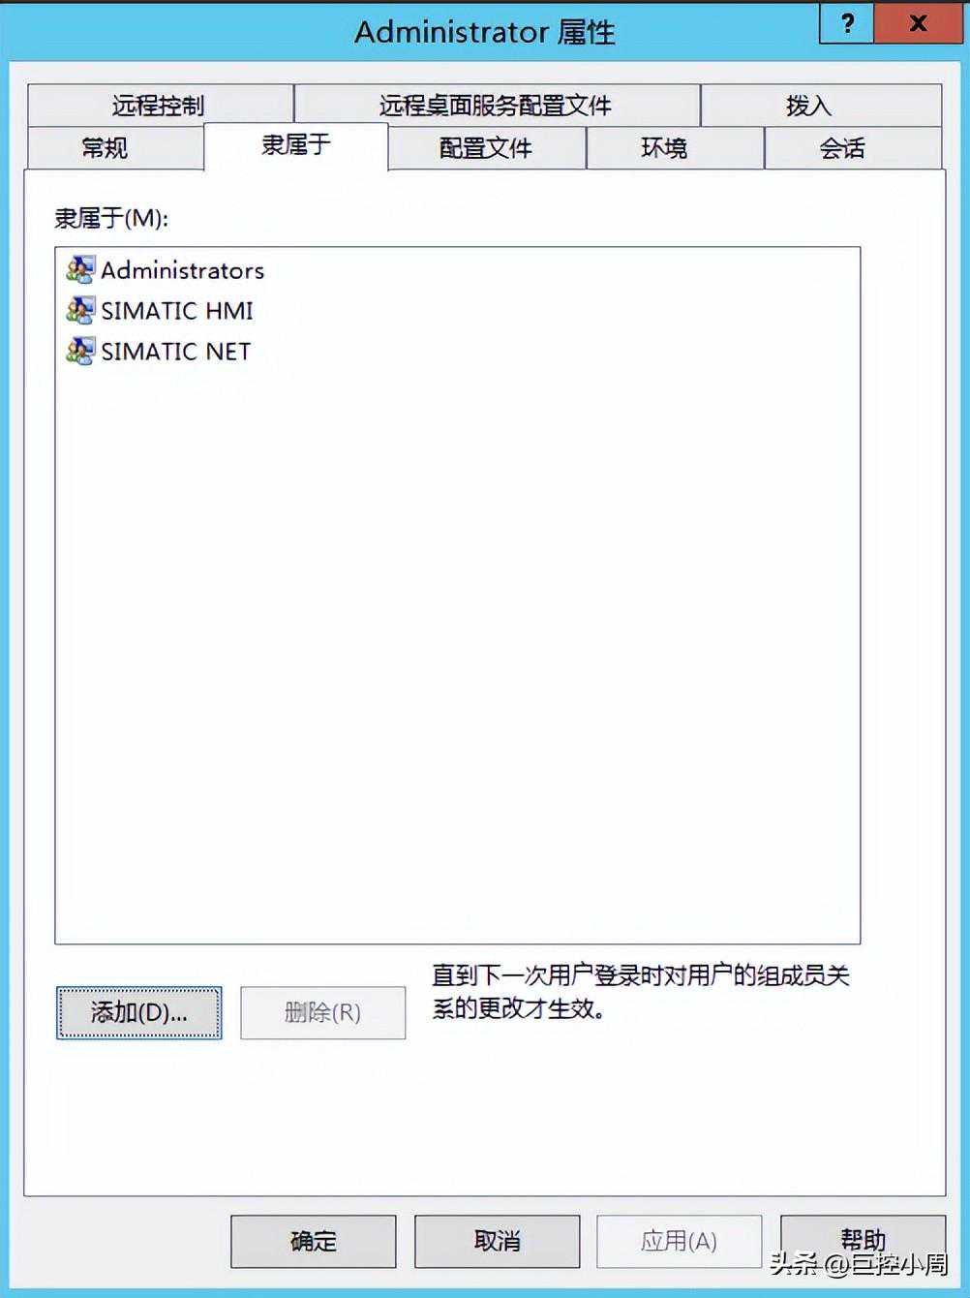
Task: Click the Administrators group icon
Action: point(80,269)
